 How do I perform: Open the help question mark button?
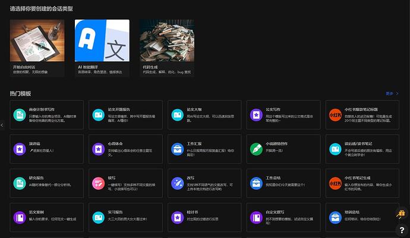402,229
